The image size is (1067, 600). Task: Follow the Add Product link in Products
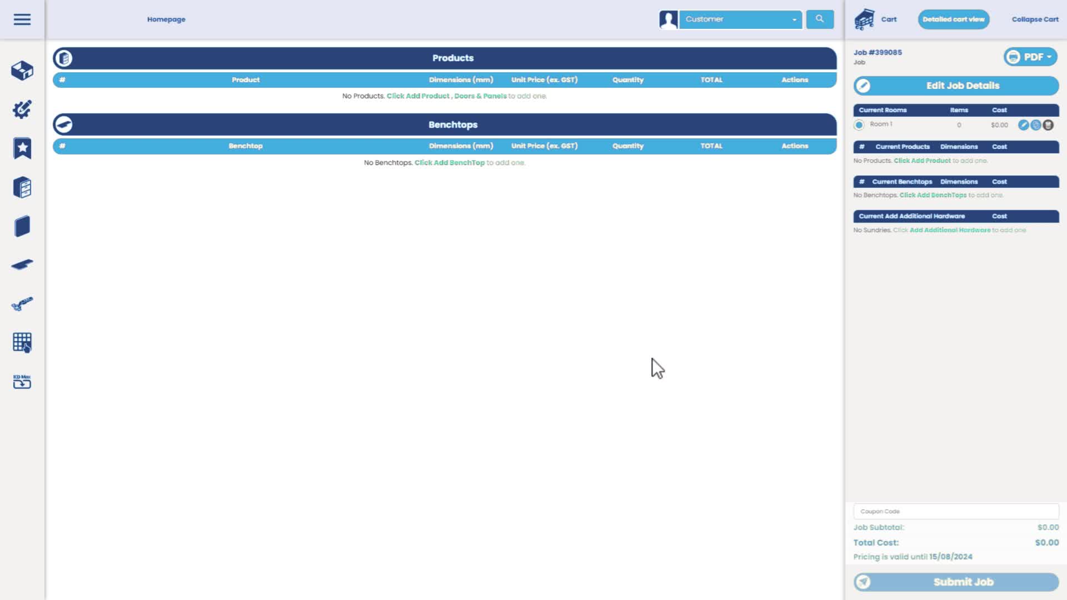(x=418, y=96)
